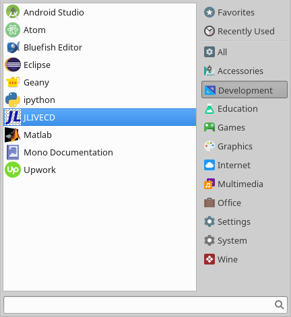Click inside the search text field
Screen dimensions: 291x317
145,305
